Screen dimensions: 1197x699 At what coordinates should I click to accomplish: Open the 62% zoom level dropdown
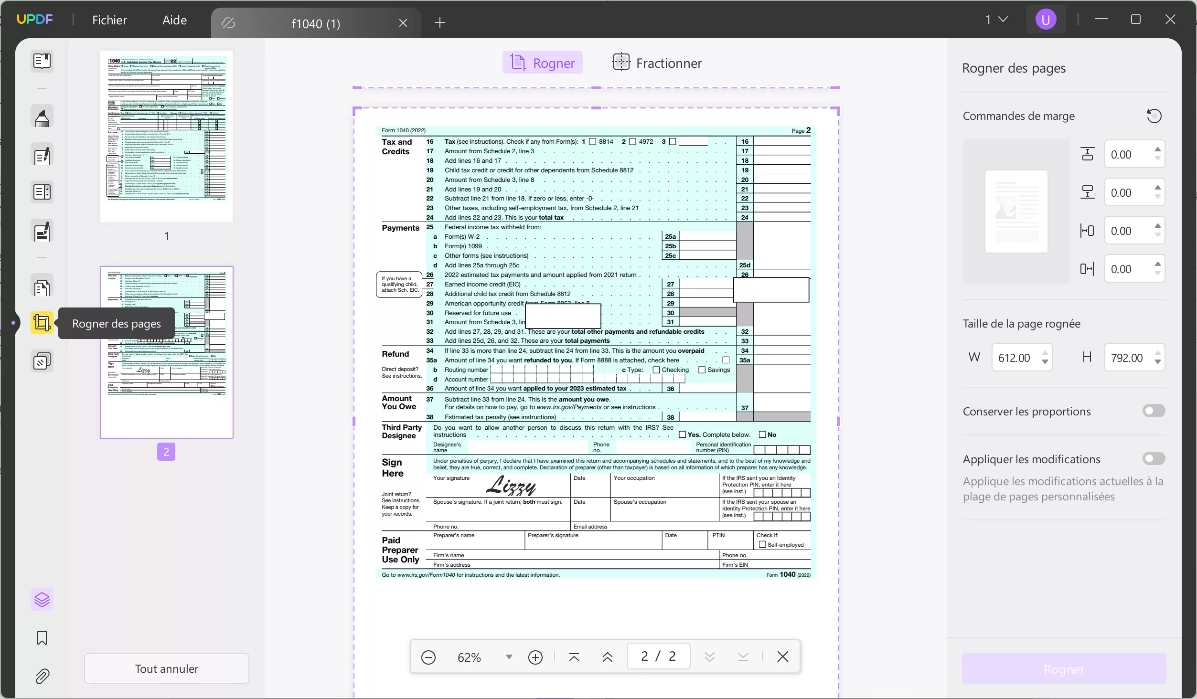coord(508,657)
